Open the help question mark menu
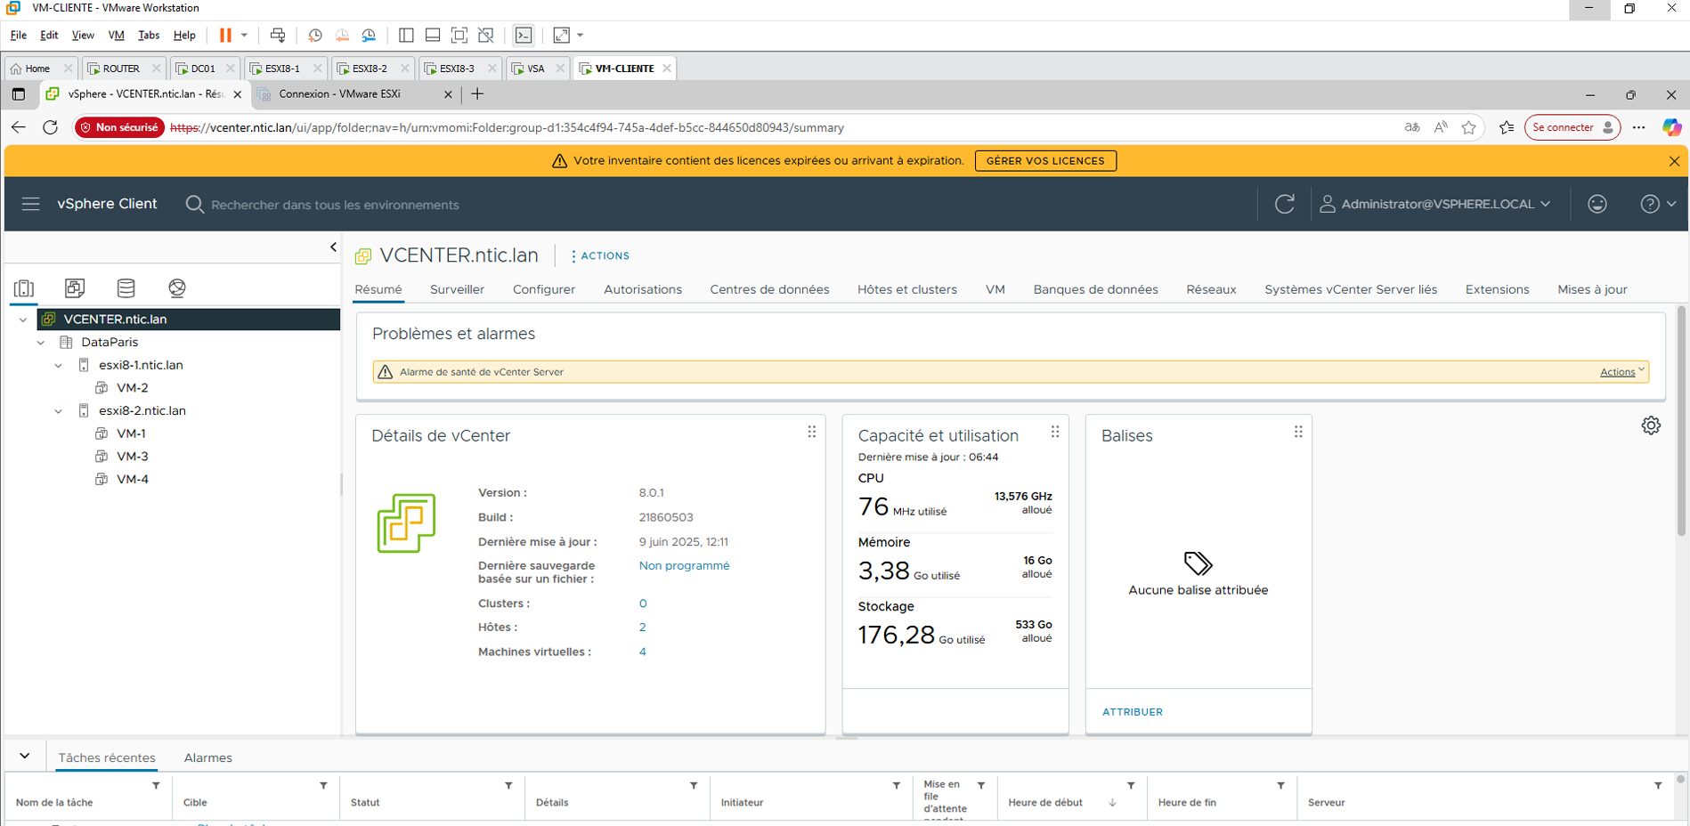Viewport: 1690px width, 826px height. (1658, 204)
